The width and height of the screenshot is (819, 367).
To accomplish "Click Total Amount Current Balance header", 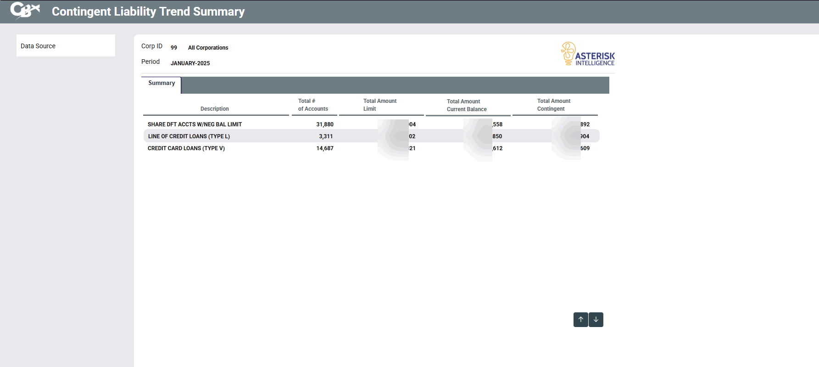I will click(467, 106).
